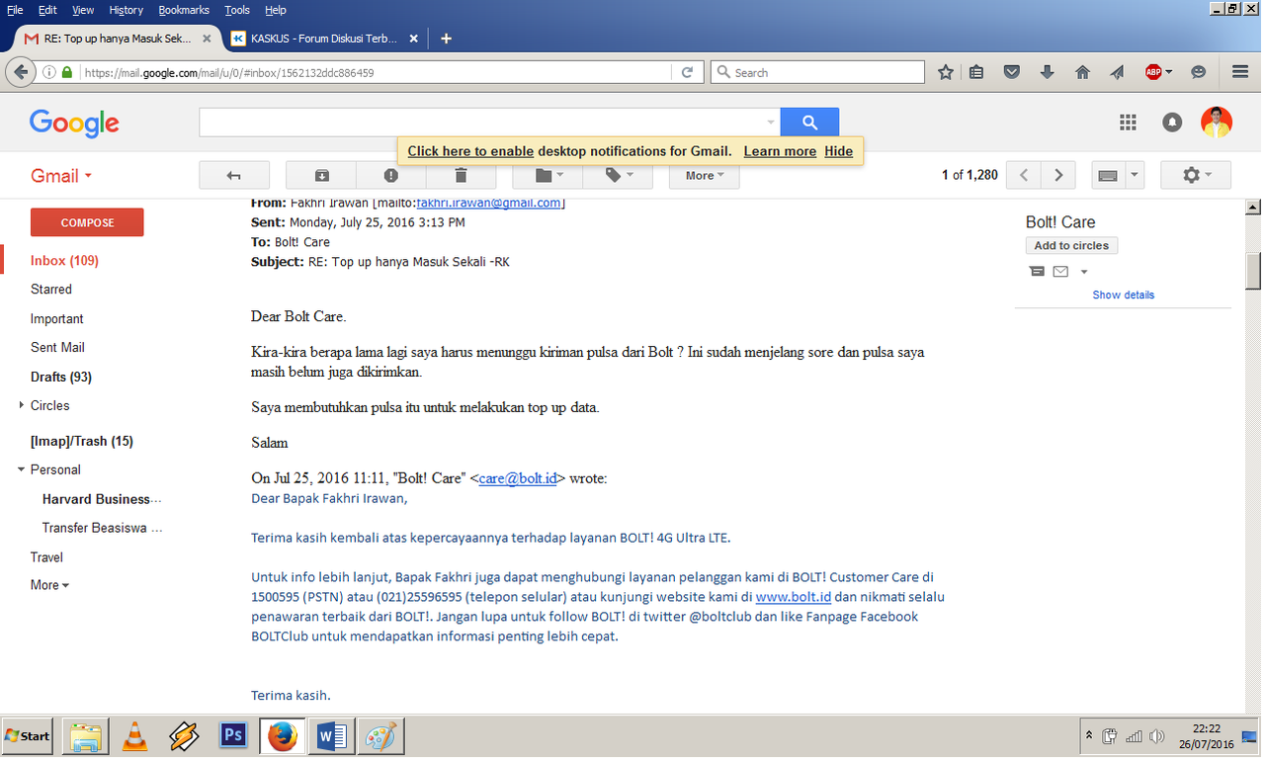1265x763 pixels.
Task: Show search options arrow in Gmail search
Action: (x=771, y=123)
